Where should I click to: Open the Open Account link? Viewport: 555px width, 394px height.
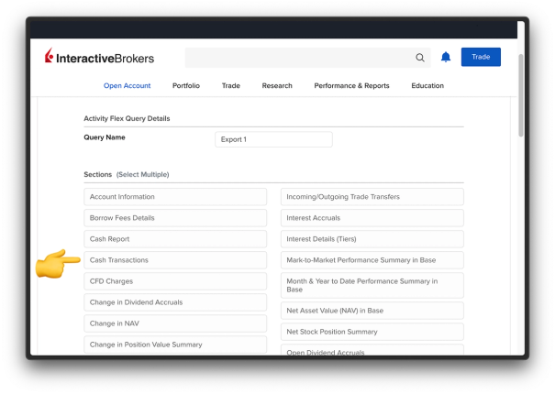[x=128, y=85]
